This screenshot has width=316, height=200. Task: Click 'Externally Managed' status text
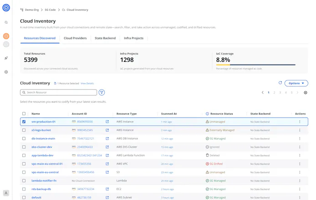click(222, 130)
